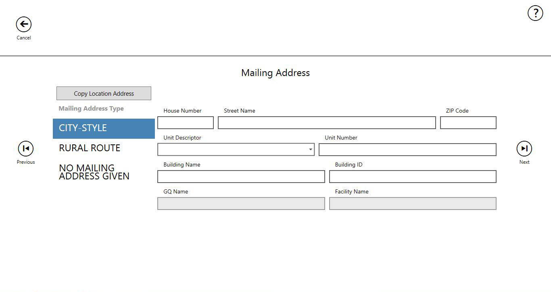Advance to the Next screen
551x292 pixels.
524,149
